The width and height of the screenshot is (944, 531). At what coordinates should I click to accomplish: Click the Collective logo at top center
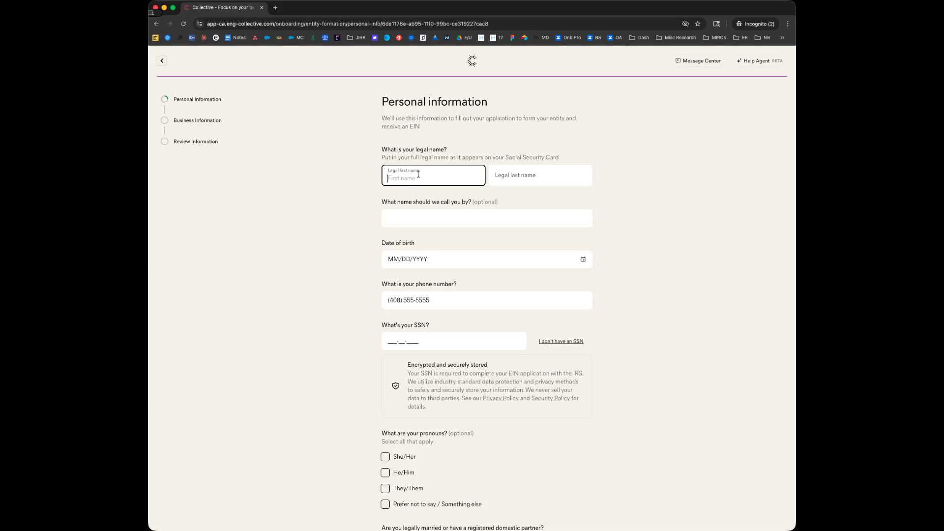[472, 60]
